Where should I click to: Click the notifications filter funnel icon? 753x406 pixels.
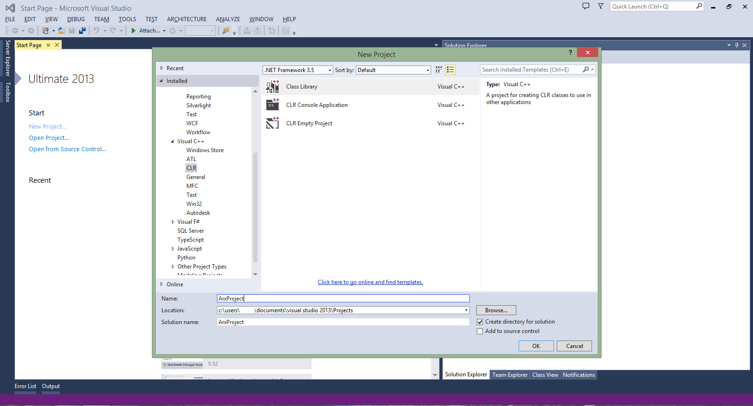click(x=601, y=6)
